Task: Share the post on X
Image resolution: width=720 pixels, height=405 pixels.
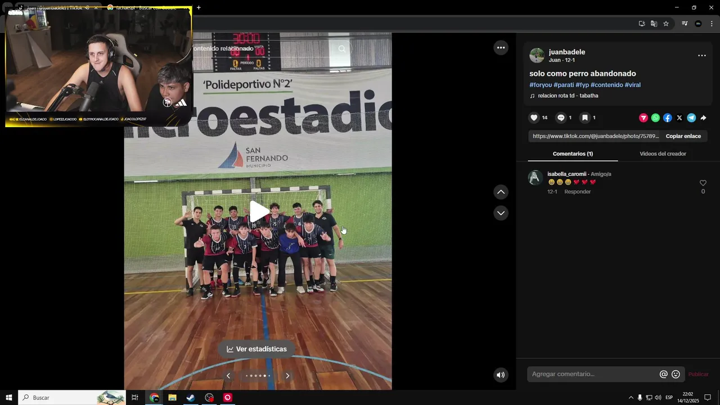Action: pyautogui.click(x=679, y=118)
